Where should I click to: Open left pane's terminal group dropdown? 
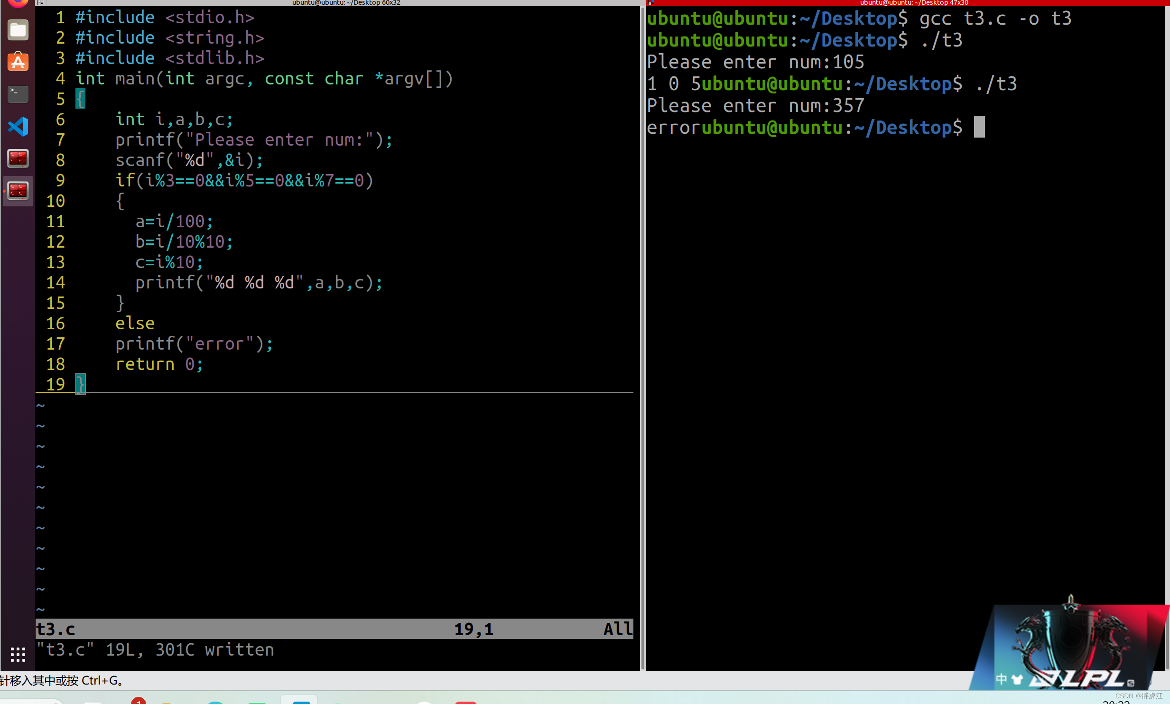tap(40, 3)
